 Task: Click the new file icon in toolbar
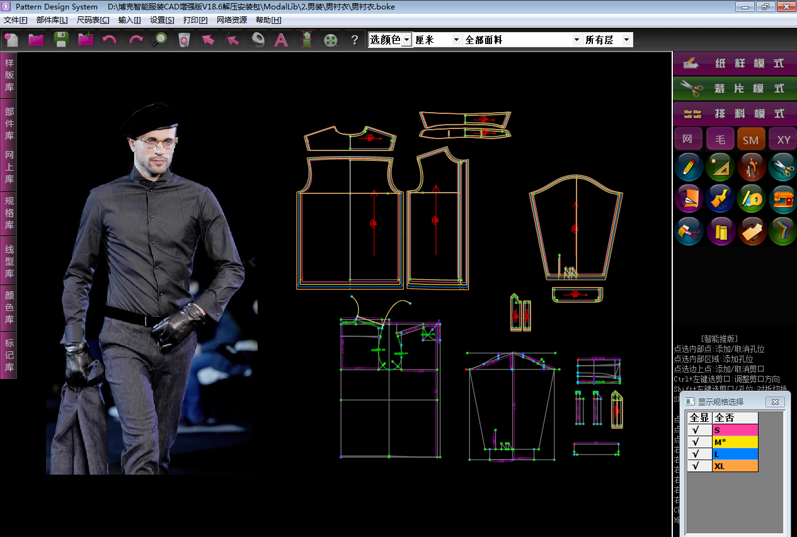[12, 40]
